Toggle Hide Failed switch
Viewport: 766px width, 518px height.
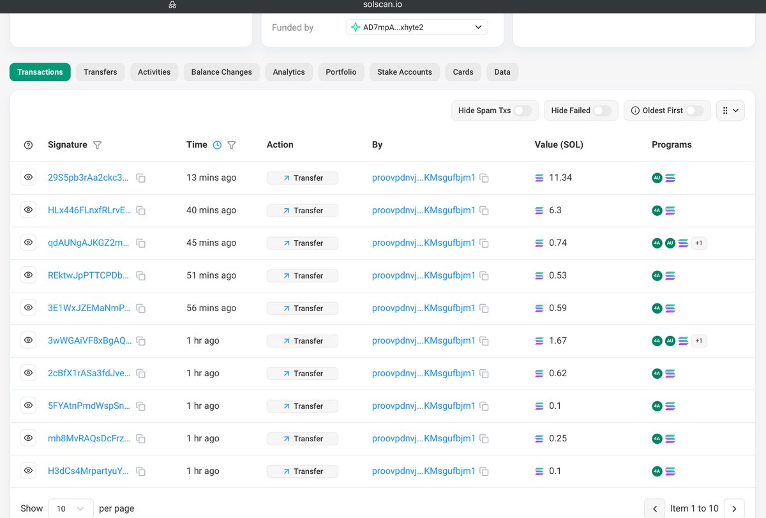(602, 110)
